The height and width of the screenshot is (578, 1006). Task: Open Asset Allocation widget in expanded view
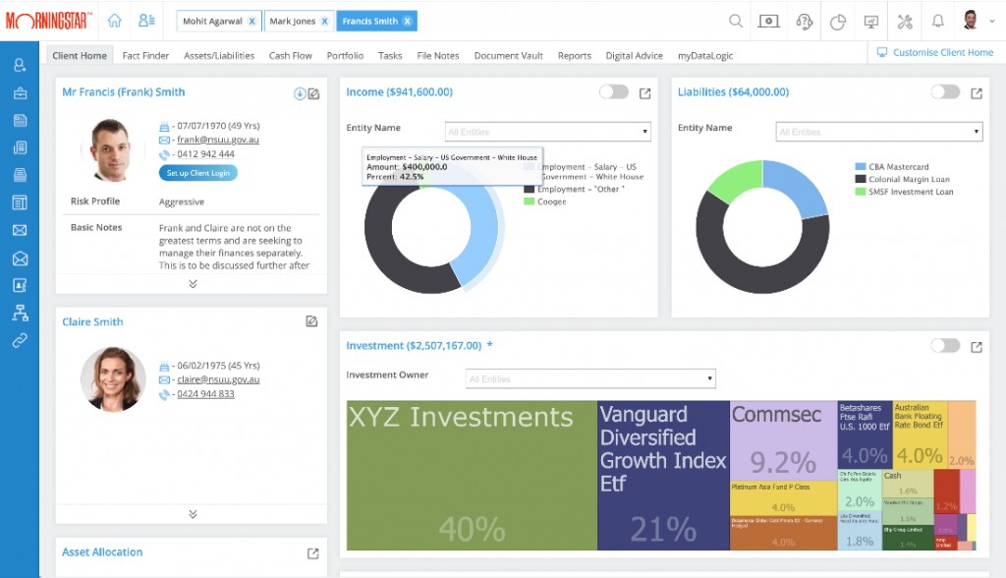click(313, 553)
